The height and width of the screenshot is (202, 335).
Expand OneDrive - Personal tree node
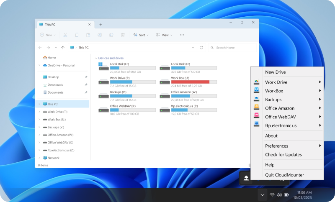(39, 65)
